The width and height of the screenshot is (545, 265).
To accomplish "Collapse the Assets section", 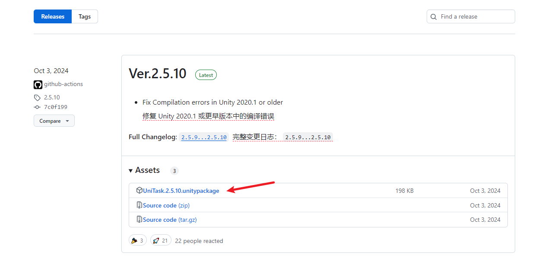I will click(x=144, y=170).
